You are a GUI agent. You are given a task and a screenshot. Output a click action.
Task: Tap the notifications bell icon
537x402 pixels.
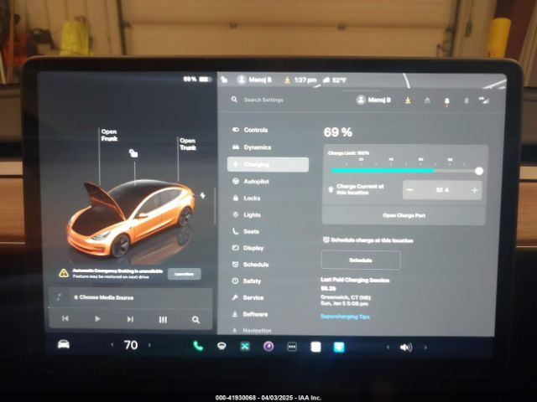pyautogui.click(x=446, y=101)
